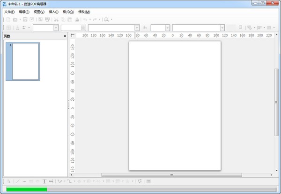Click the New document icon
The height and width of the screenshot is (194, 281).
click(8, 20)
